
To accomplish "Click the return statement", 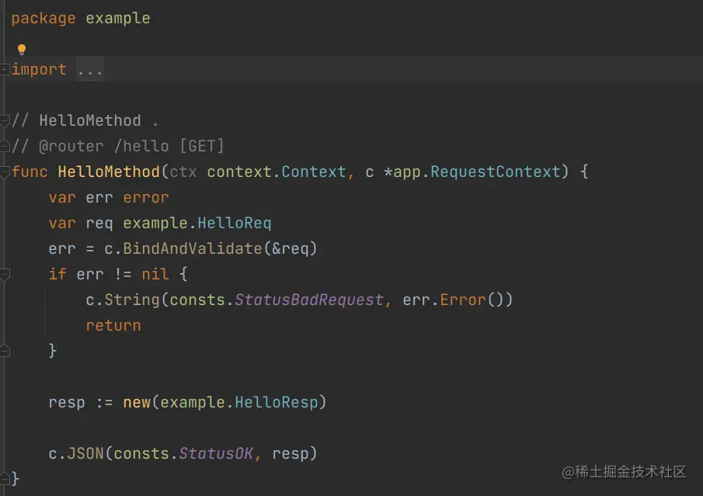I will click(113, 326).
